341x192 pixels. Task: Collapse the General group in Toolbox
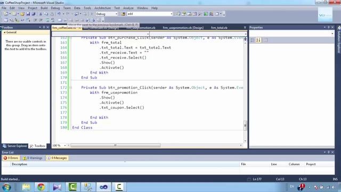pyautogui.click(x=5, y=32)
